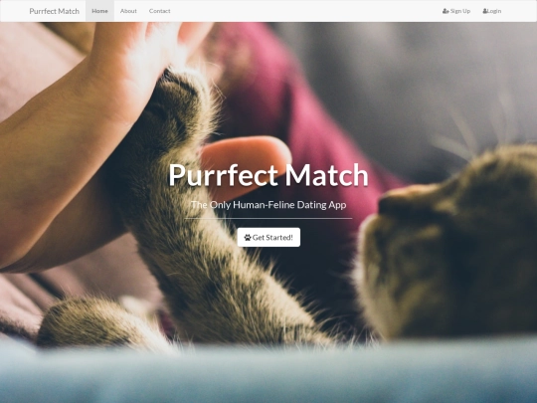Image resolution: width=537 pixels, height=403 pixels.
Task: Click the Purrfect Match navbar brand link
Action: pos(54,11)
